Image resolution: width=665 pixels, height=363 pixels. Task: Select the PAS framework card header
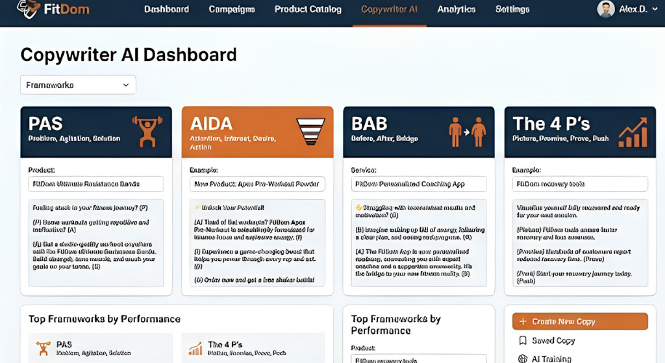point(96,132)
